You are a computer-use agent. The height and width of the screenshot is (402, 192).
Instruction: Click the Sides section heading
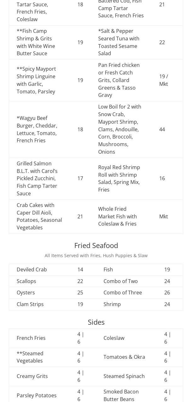click(96, 322)
